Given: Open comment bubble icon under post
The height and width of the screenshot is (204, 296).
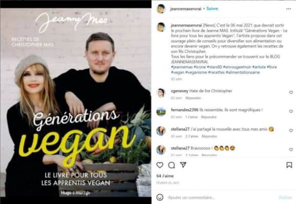Looking at the screenshot, I should pyautogui.click(x=171, y=165).
